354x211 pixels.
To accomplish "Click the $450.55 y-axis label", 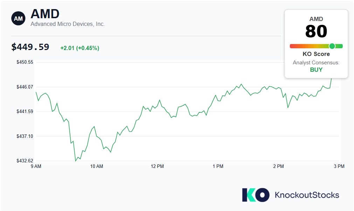I will pyautogui.click(x=25, y=62).
